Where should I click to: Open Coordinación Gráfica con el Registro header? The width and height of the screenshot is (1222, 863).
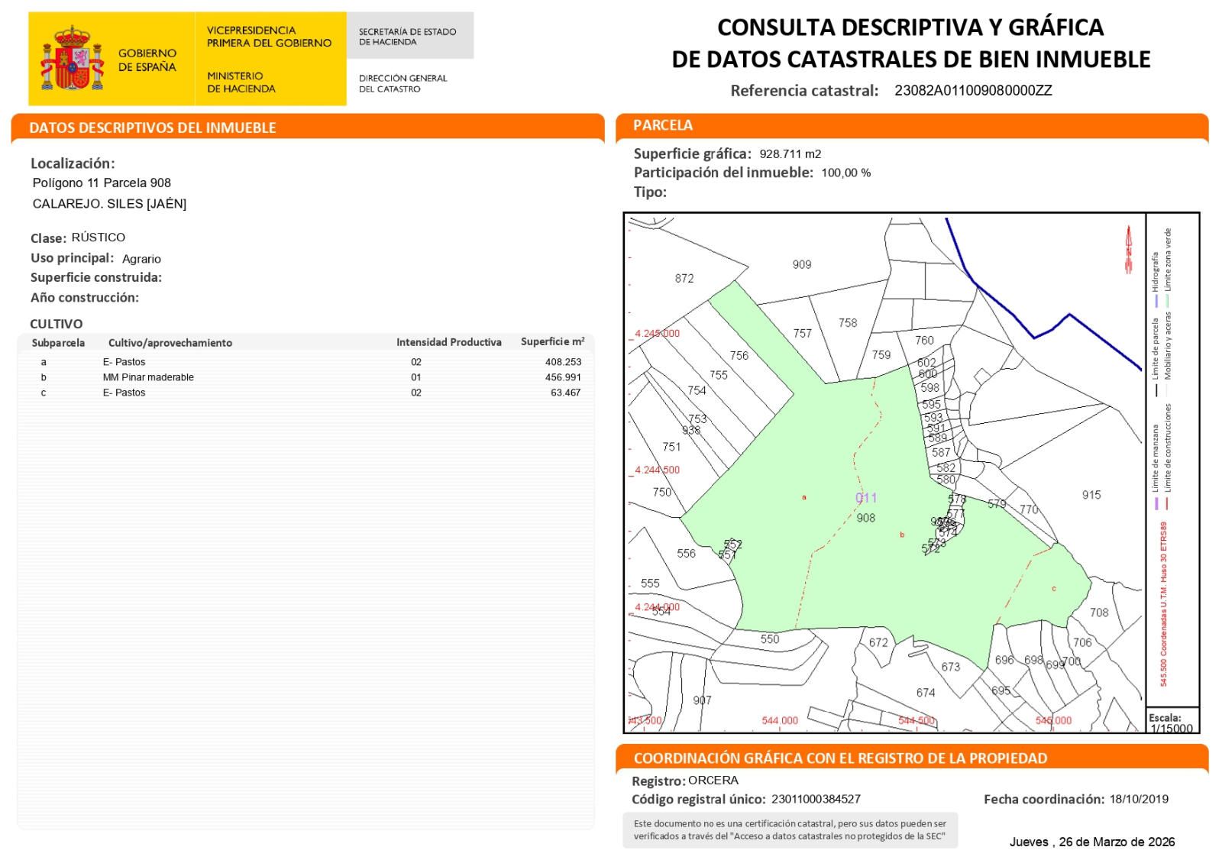pyautogui.click(x=840, y=758)
